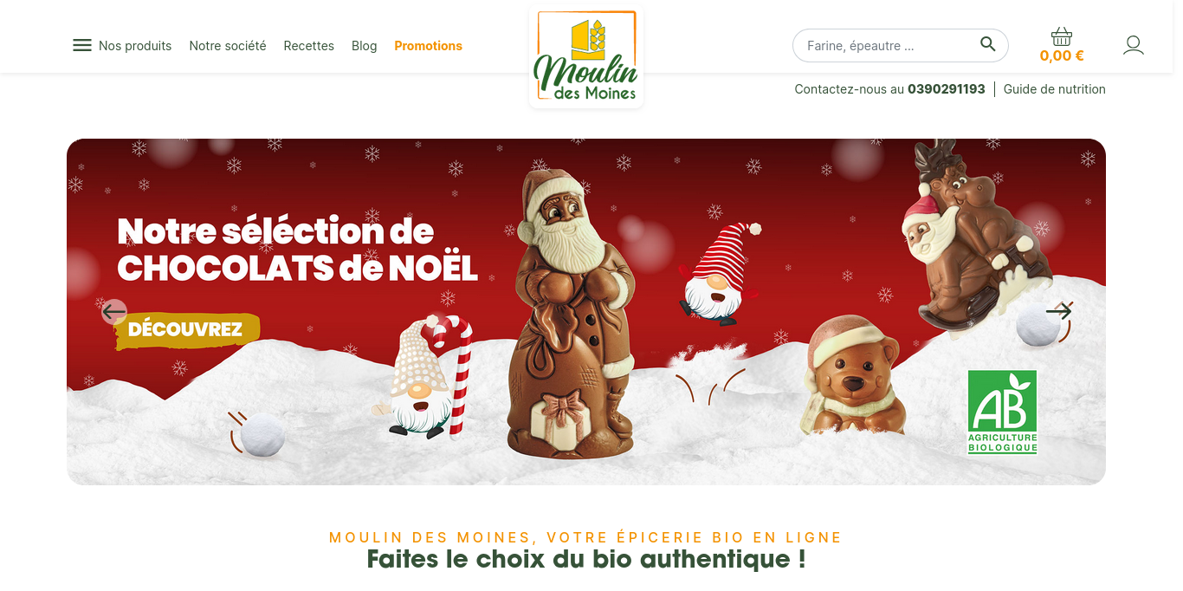Click the Découvrez banner button
1183x591 pixels.
tap(187, 330)
